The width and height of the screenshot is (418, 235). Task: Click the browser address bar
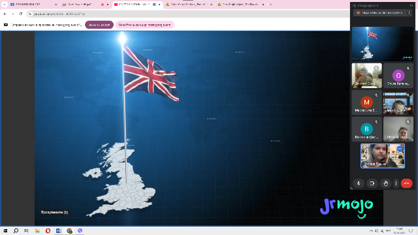pos(187,14)
